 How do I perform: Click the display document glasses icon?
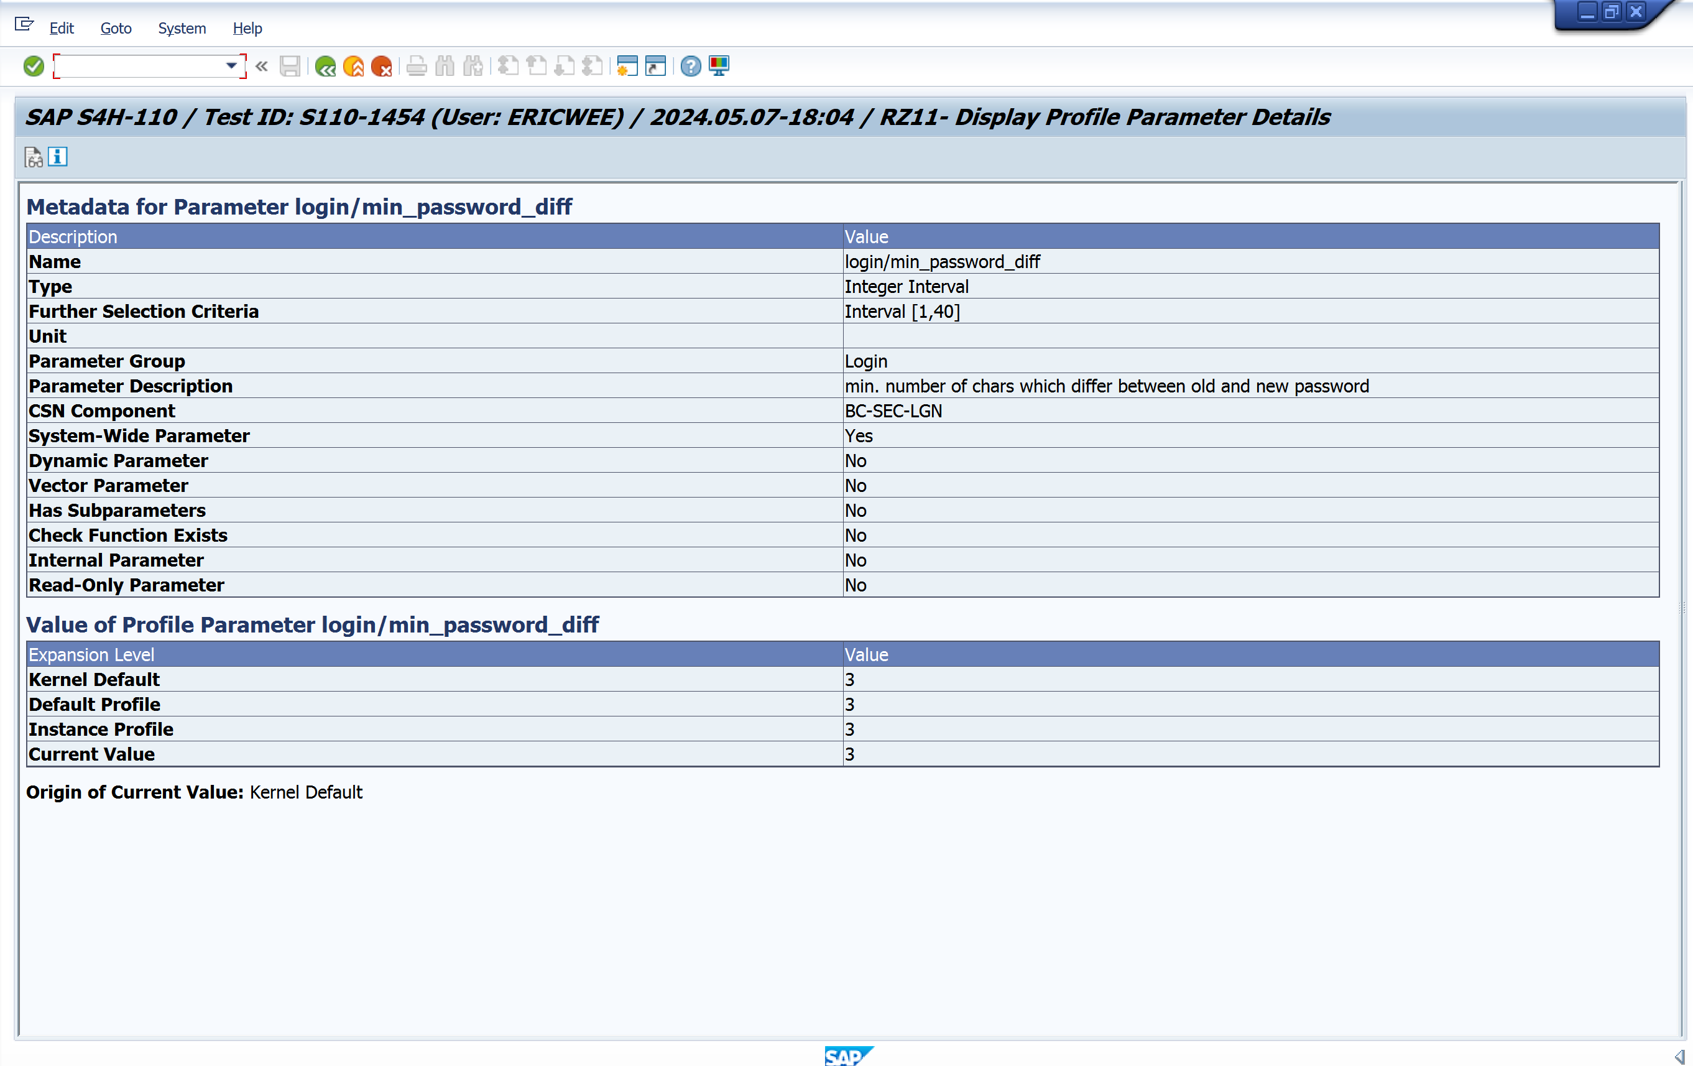coord(33,156)
